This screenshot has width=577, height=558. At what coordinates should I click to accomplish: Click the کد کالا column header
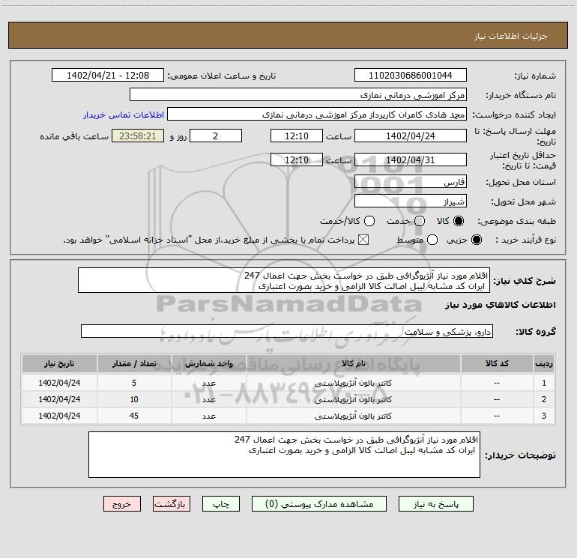497,363
